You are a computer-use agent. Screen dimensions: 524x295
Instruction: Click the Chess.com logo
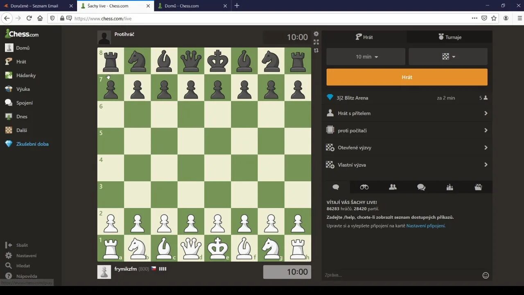click(22, 34)
